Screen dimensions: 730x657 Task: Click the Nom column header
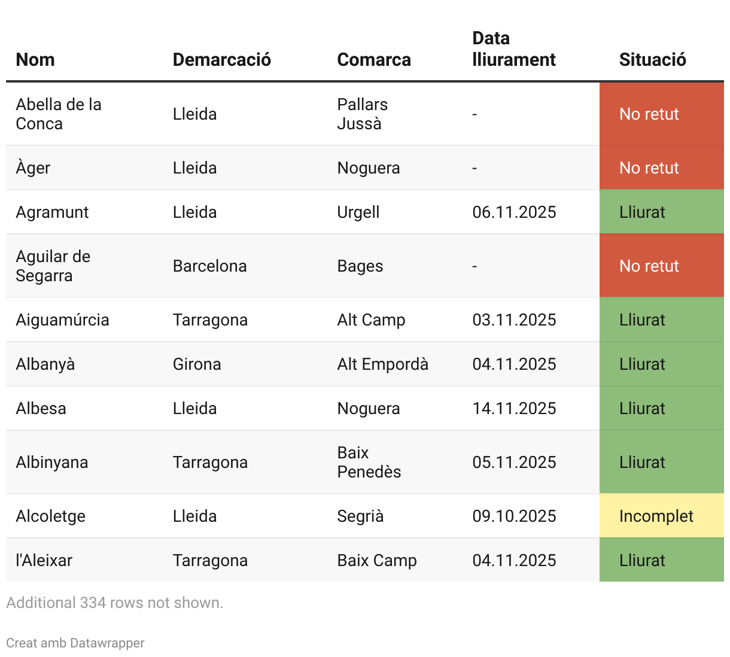coord(35,60)
